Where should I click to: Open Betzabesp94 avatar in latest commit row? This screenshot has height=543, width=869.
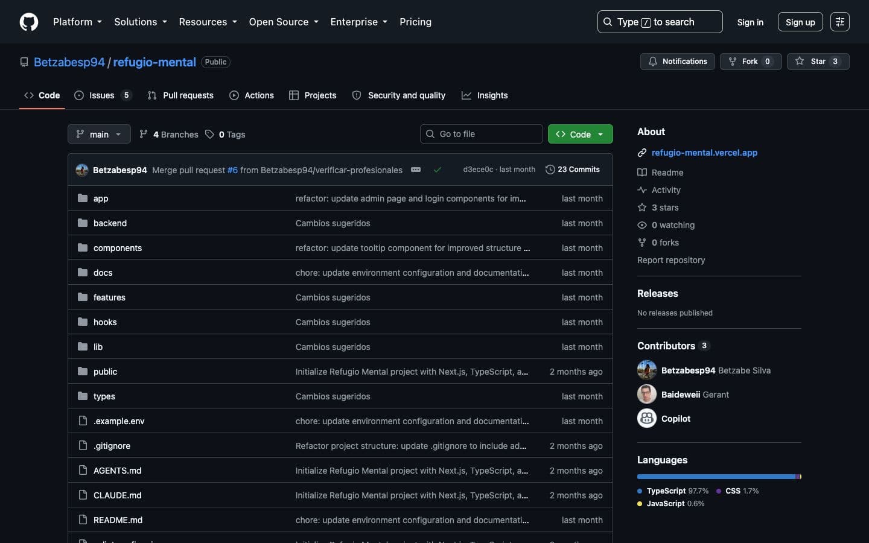(82, 170)
